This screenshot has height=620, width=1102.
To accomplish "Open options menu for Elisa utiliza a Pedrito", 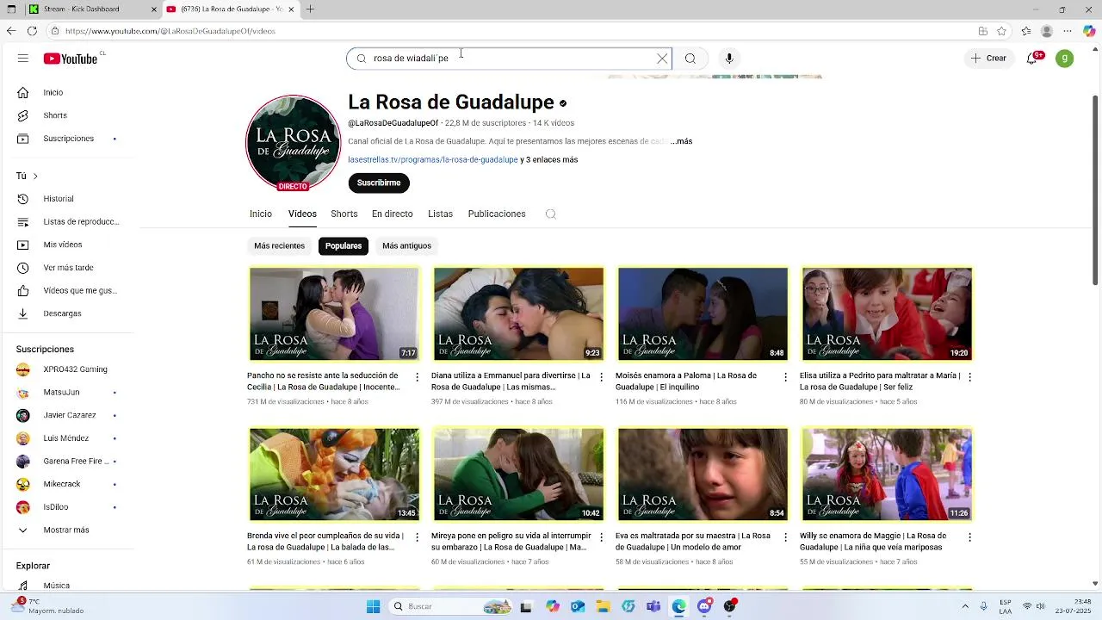I will pyautogui.click(x=969, y=377).
